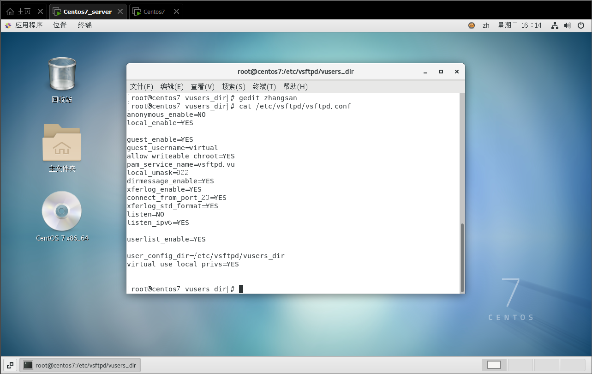Expand the 位置 (Places) menu
The height and width of the screenshot is (374, 592).
(60, 25)
